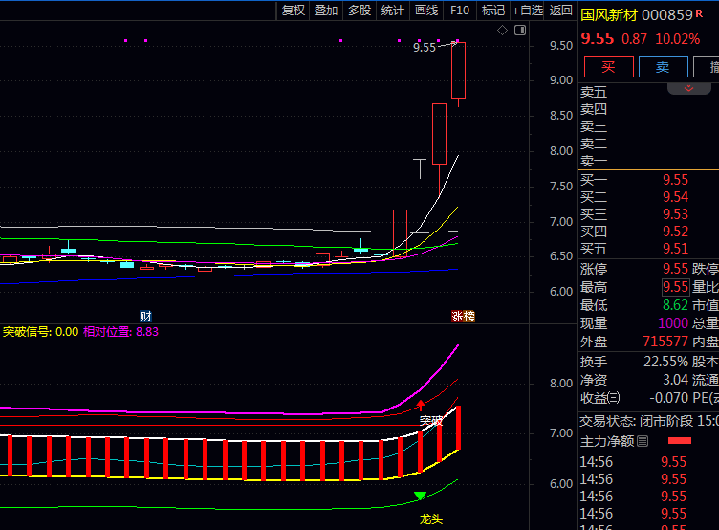Screen dimensions: 719x530
Task: Click the list icon beside 主力净额
Action: (x=643, y=441)
